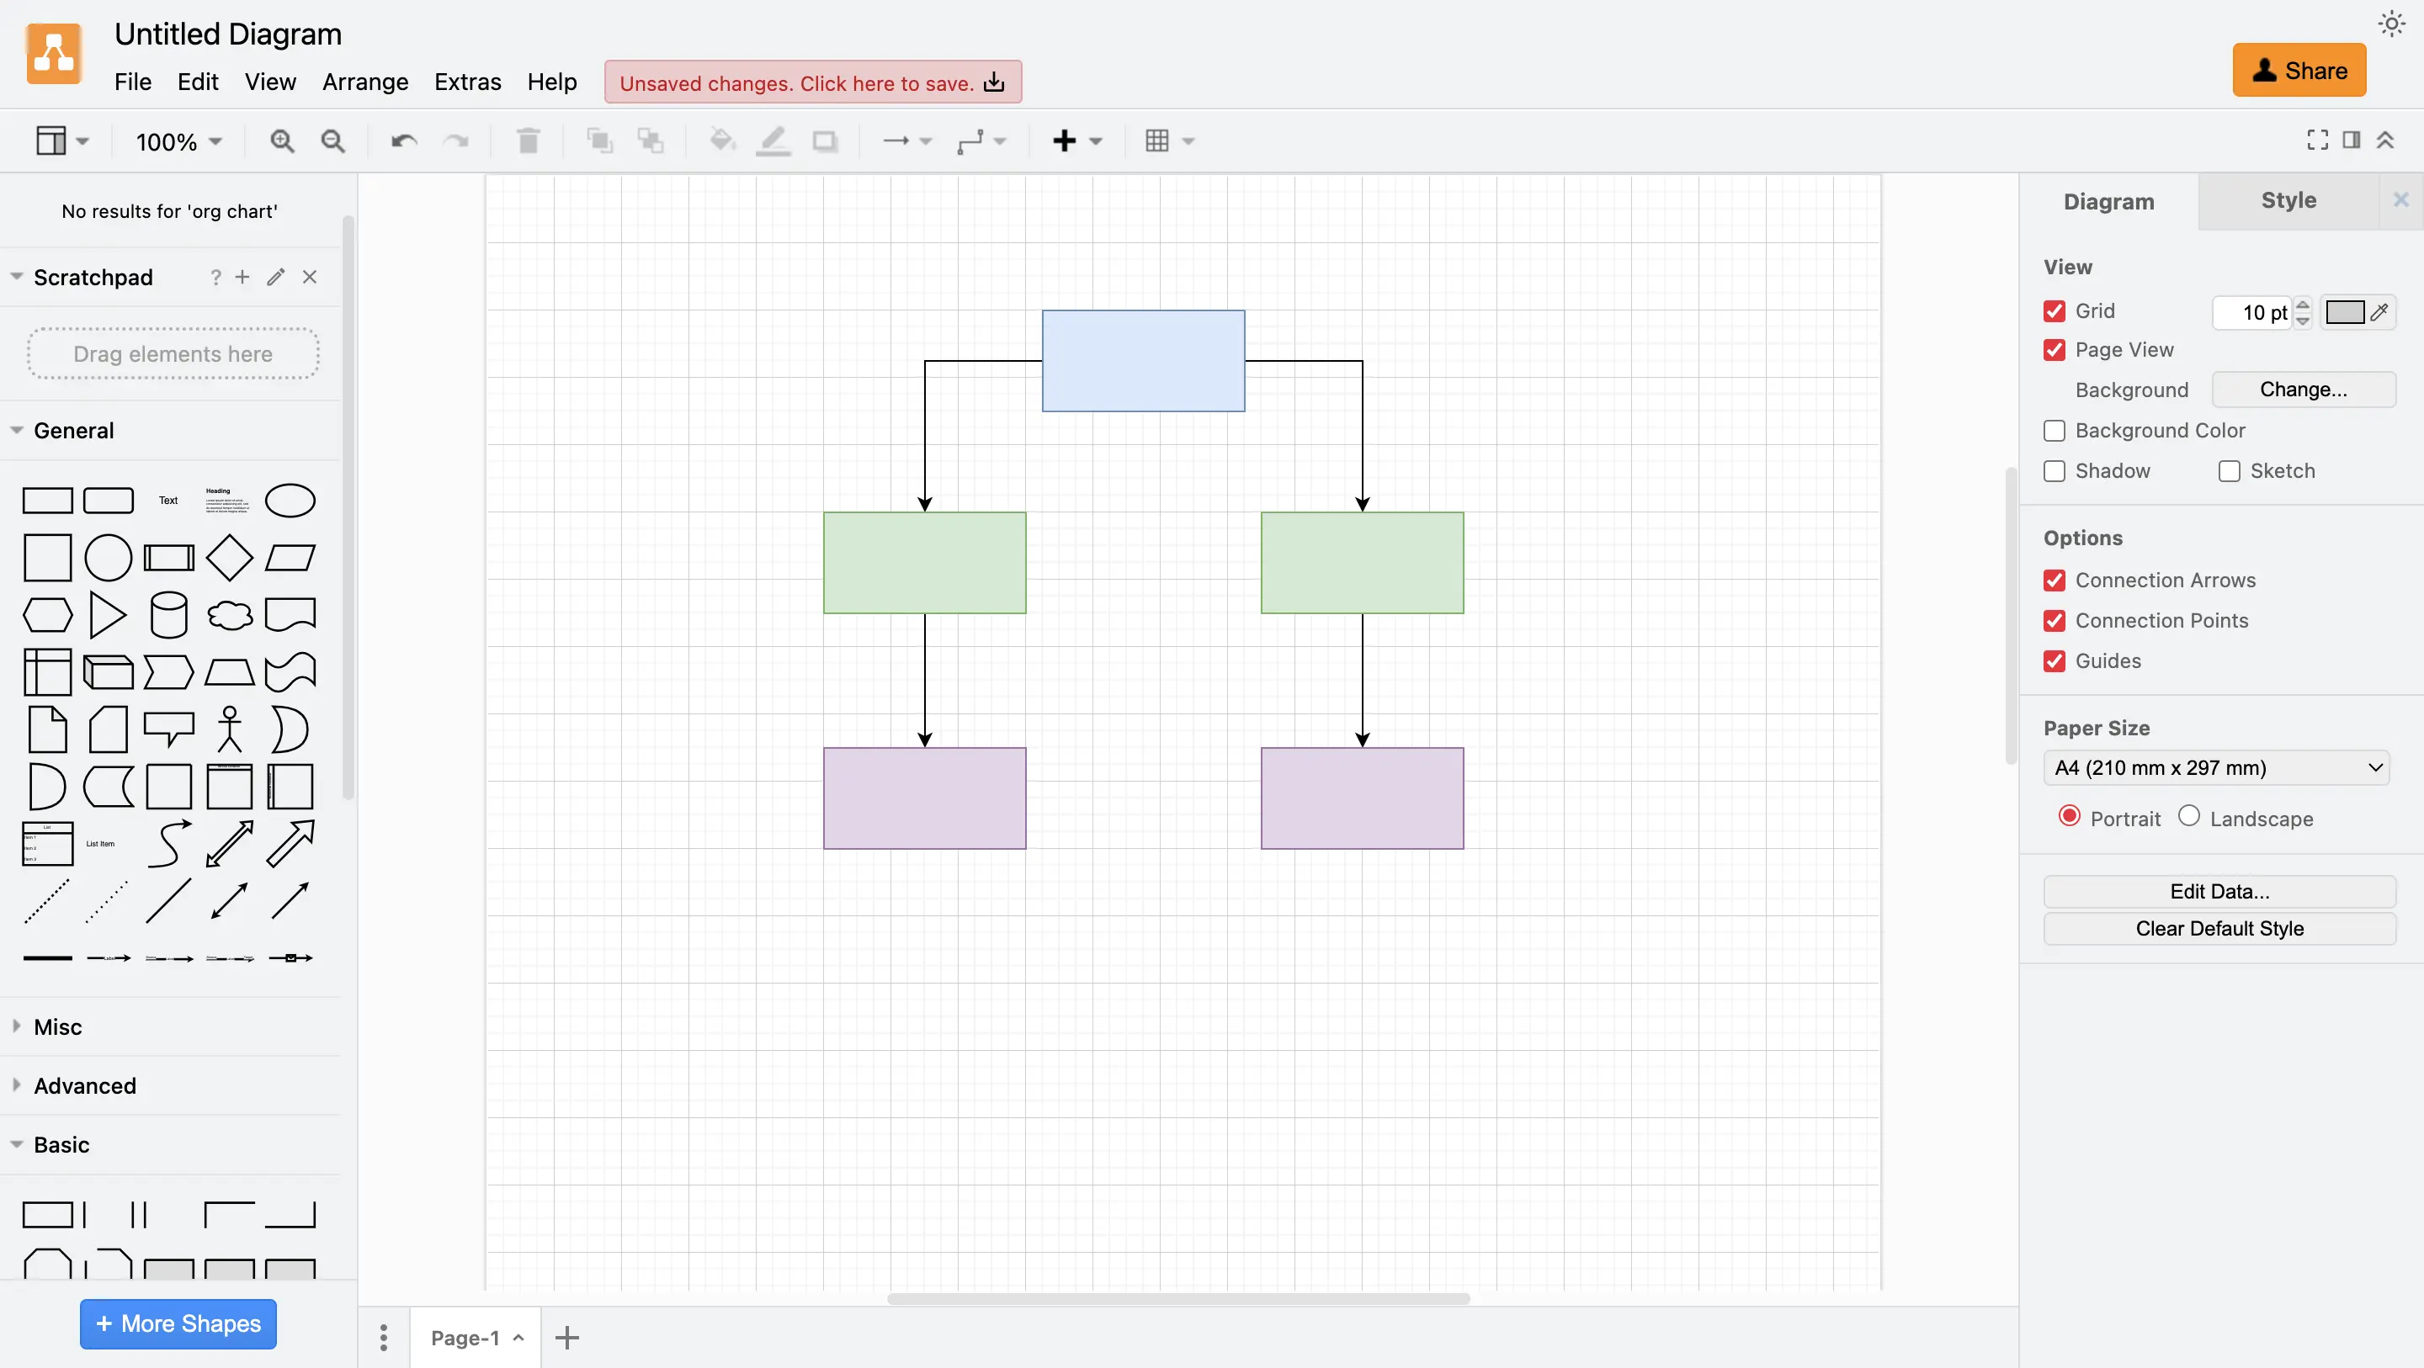This screenshot has height=1368, width=2424.
Task: Open the 100% zoom dropdown
Action: pyautogui.click(x=178, y=142)
